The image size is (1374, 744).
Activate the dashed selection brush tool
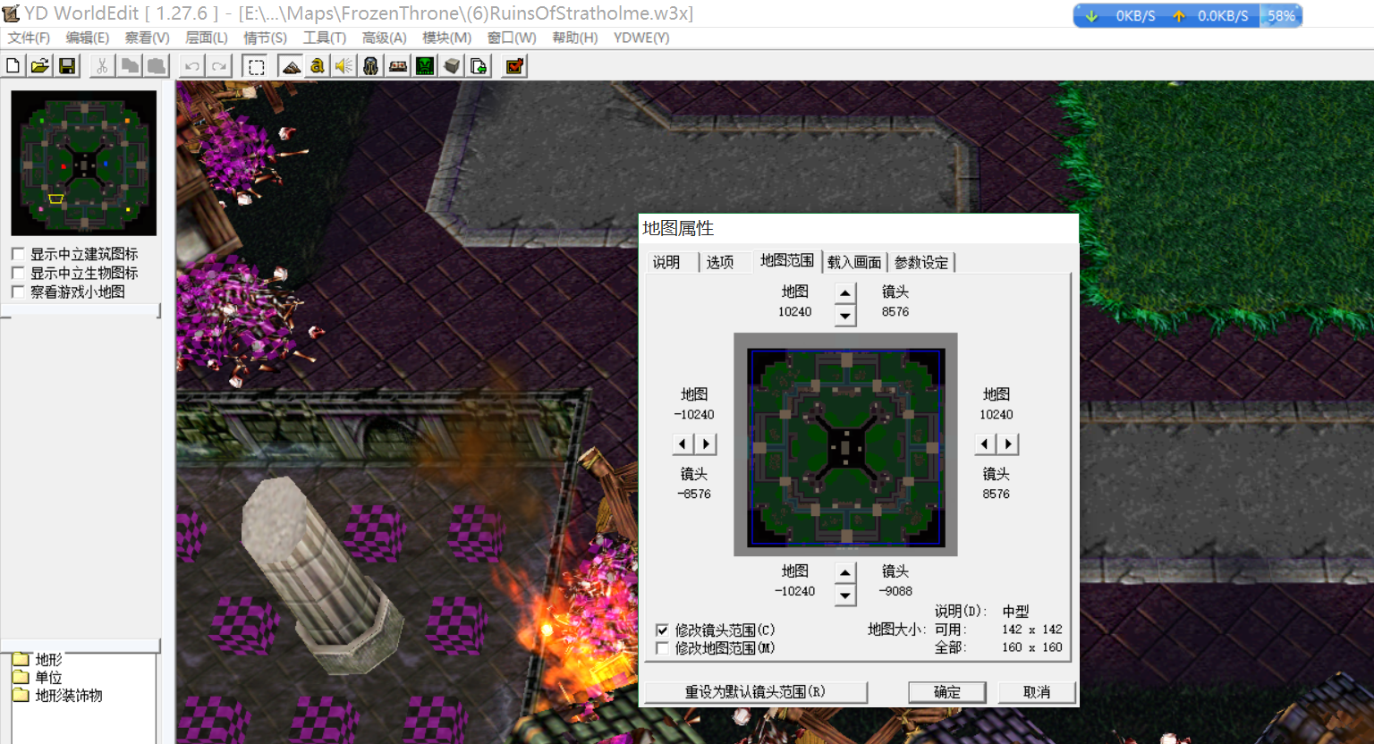pos(256,66)
